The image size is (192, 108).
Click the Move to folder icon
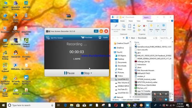point(139,26)
